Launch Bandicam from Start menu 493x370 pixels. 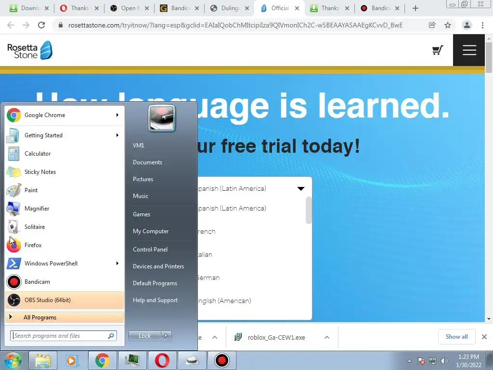point(65,281)
